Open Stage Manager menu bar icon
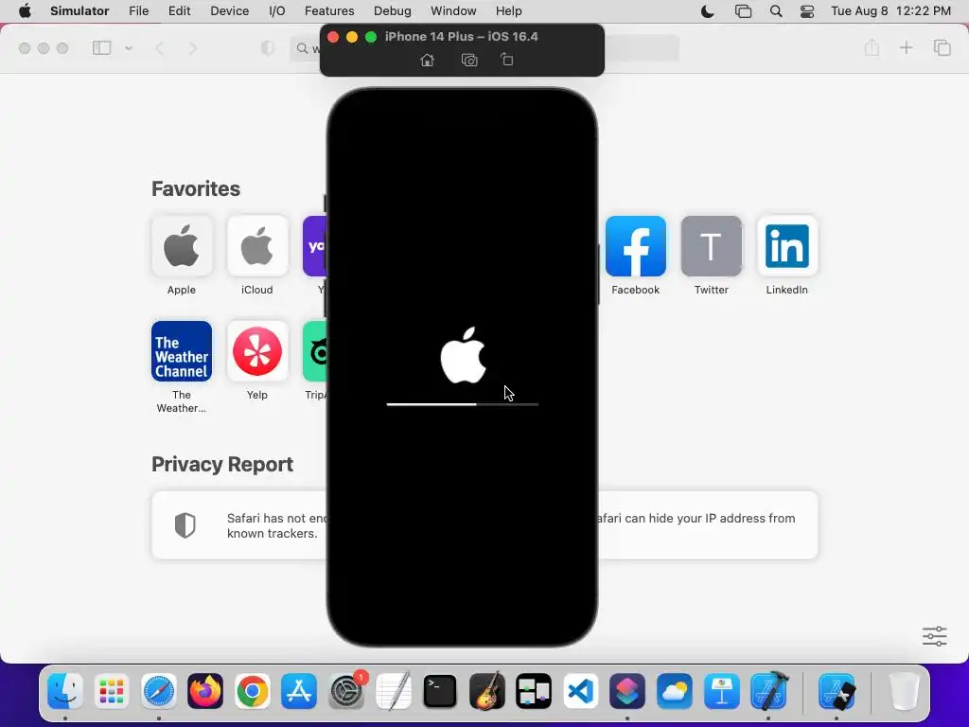The width and height of the screenshot is (969, 727). pos(743,11)
